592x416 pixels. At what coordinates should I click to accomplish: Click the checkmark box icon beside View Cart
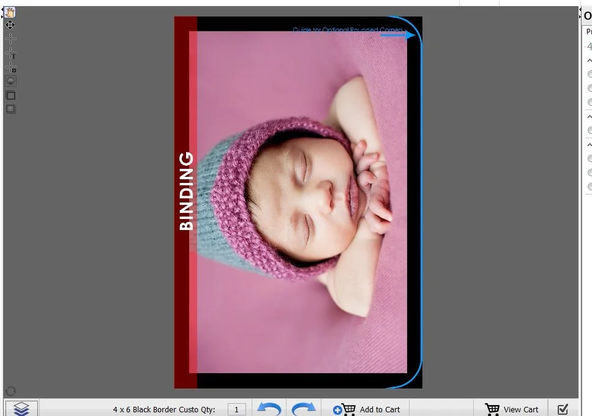click(563, 409)
